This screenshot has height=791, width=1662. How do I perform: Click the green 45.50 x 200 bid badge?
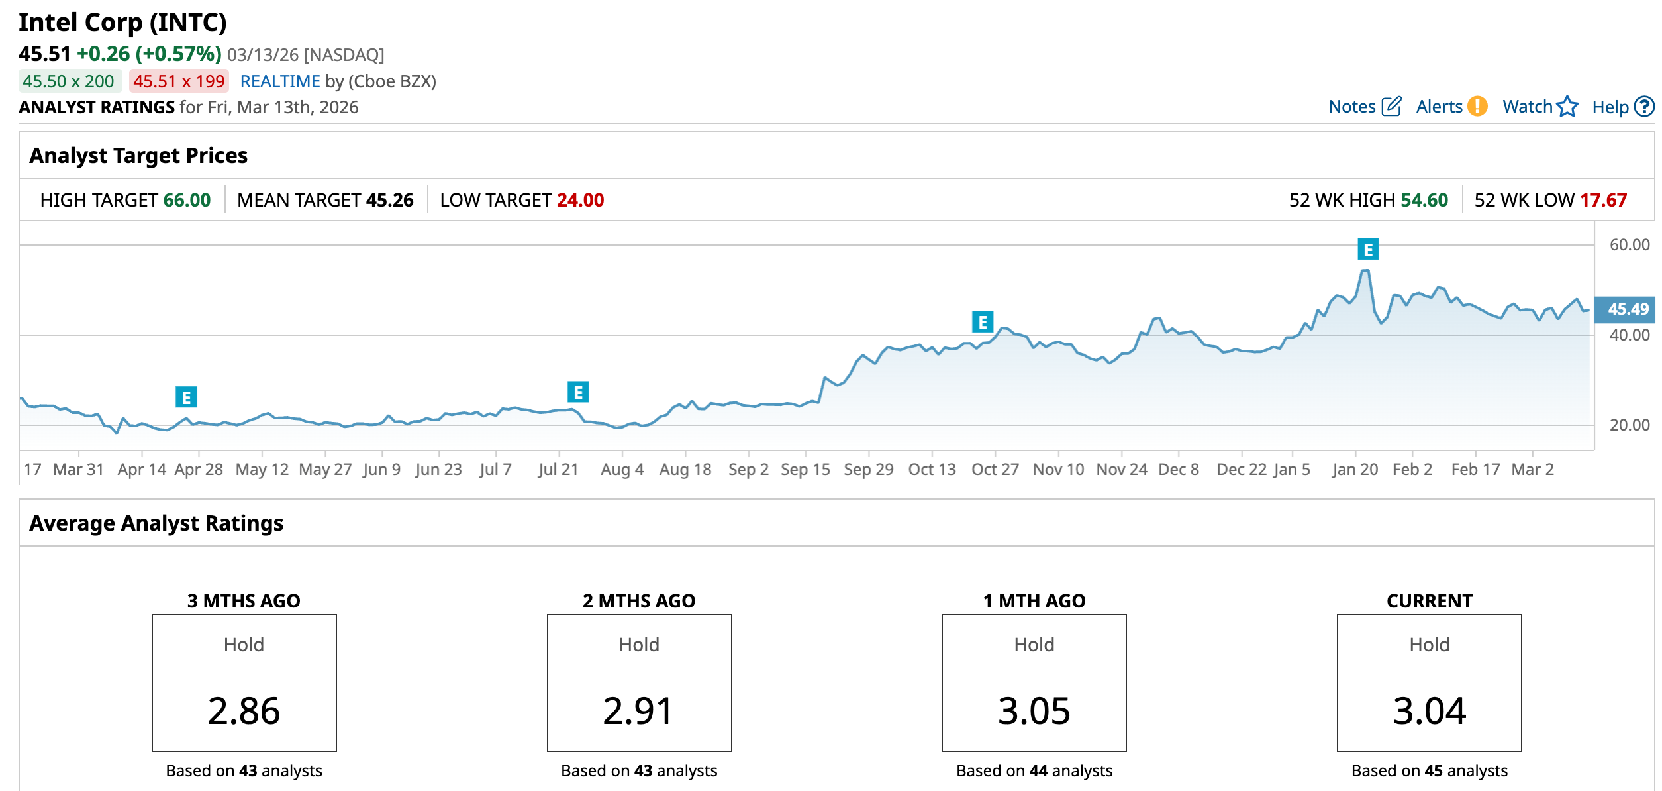[x=69, y=81]
